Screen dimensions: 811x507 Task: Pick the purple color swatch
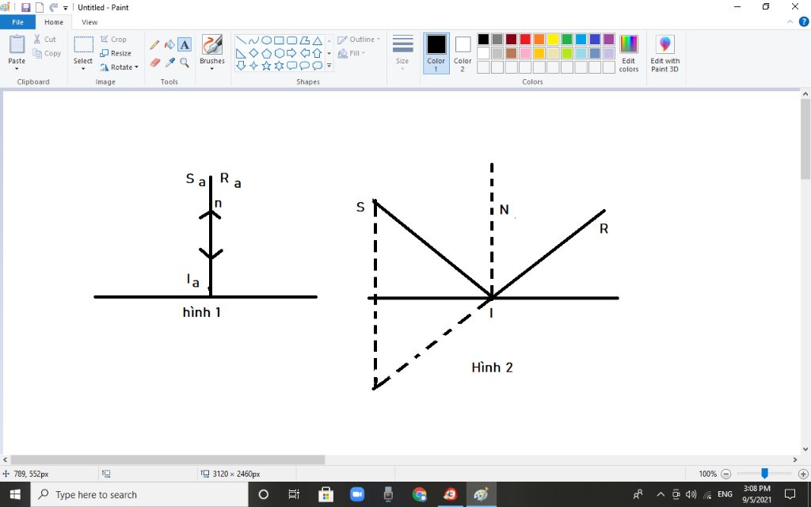[609, 40]
